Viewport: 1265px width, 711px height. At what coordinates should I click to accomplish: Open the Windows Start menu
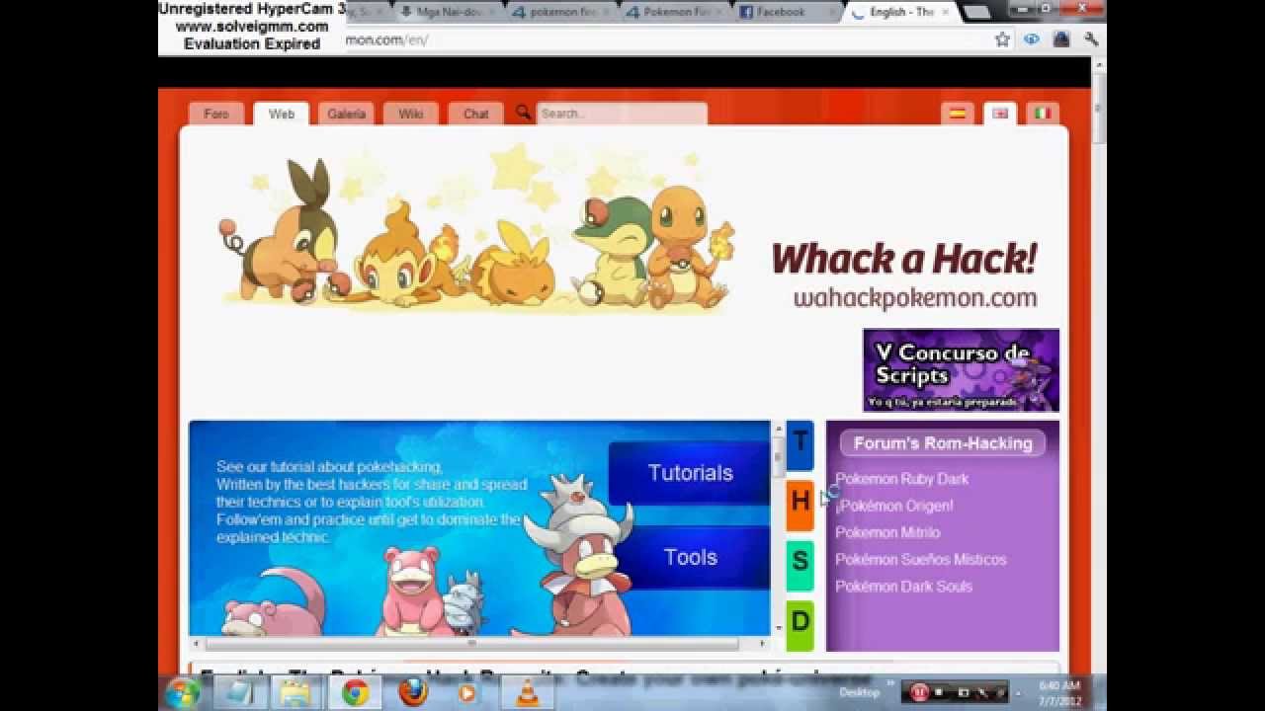183,692
